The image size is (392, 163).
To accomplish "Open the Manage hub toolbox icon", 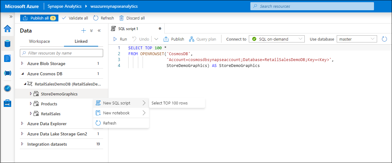I will click(x=7, y=103).
